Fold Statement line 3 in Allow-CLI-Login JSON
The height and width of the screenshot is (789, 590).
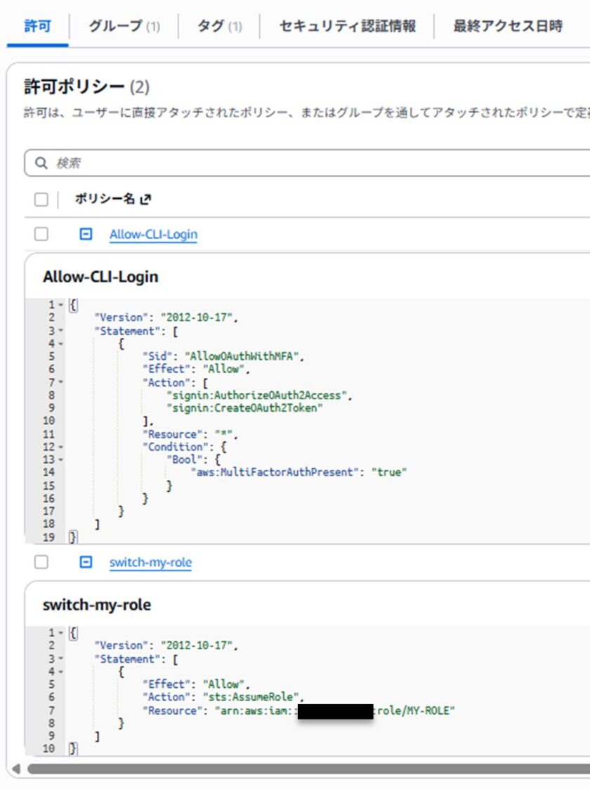point(61,331)
